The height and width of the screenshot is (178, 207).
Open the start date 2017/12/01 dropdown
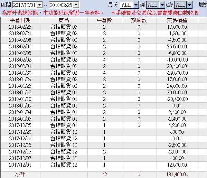(x=40, y=5)
